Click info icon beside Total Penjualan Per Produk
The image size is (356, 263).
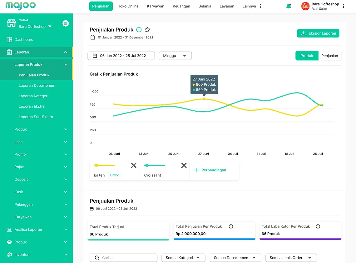pyautogui.click(x=231, y=226)
